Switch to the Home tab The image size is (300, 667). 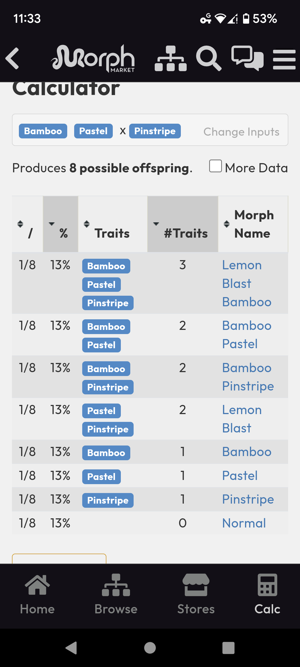pyautogui.click(x=37, y=594)
